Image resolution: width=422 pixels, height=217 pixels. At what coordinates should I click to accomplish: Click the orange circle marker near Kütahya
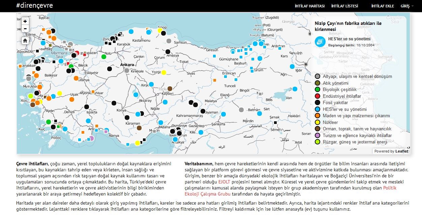pos(76,78)
